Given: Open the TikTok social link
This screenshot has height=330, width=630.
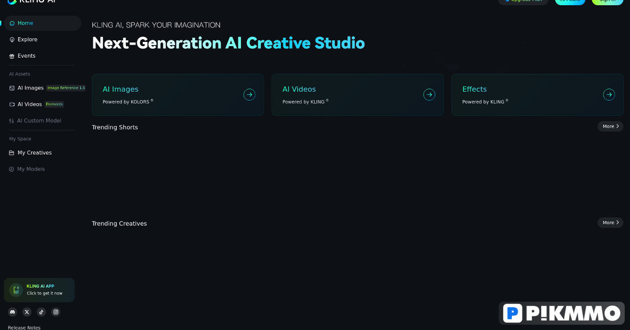Looking at the screenshot, I should pos(41,312).
